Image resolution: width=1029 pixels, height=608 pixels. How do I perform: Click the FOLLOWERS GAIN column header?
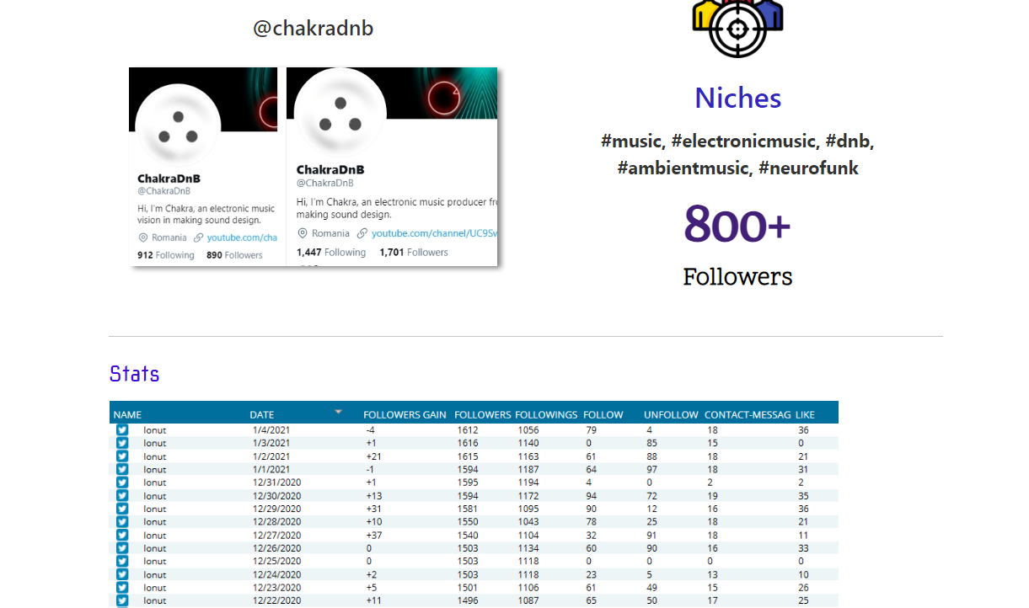pyautogui.click(x=405, y=414)
